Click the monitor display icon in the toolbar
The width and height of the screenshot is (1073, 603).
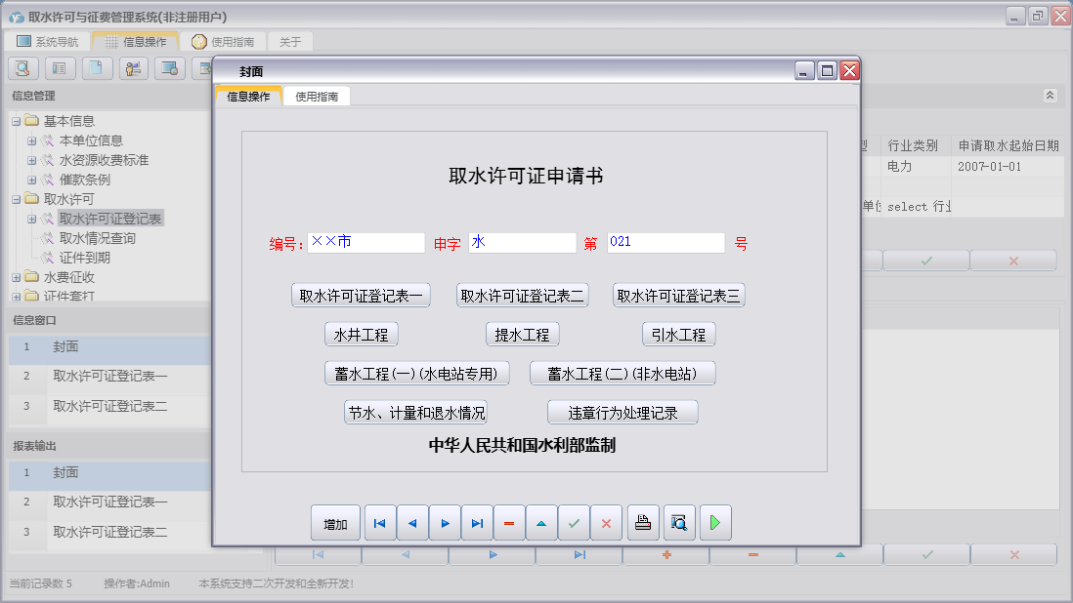pyautogui.click(x=169, y=68)
